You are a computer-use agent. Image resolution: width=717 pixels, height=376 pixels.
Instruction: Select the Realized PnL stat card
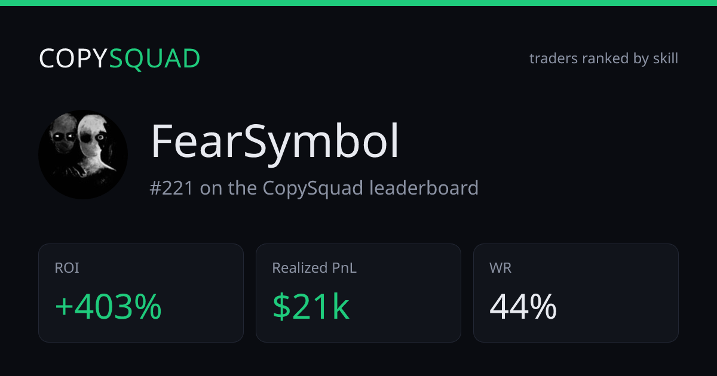[x=358, y=293]
